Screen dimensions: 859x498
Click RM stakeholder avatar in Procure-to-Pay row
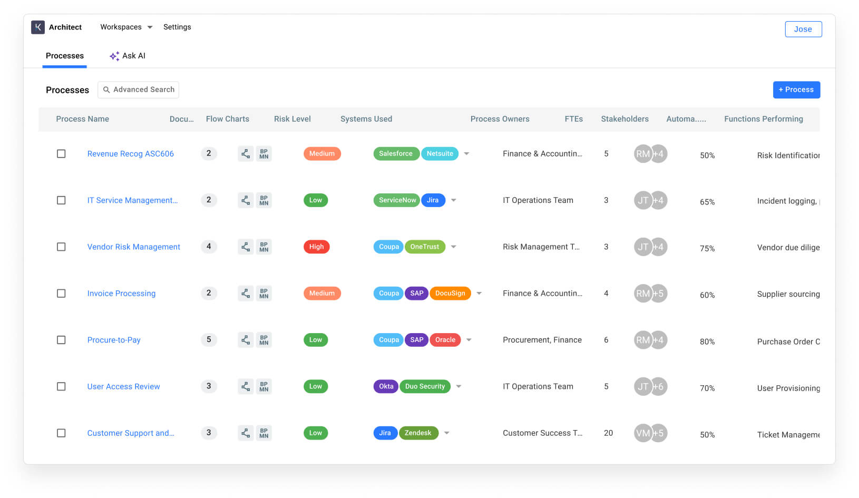tap(642, 340)
